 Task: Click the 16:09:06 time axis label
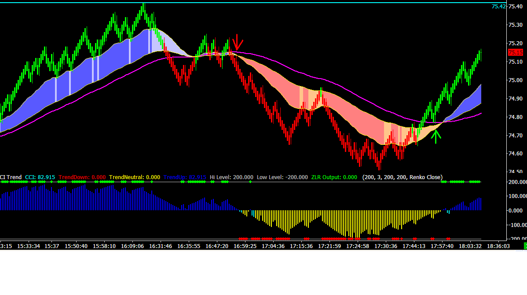132,246
